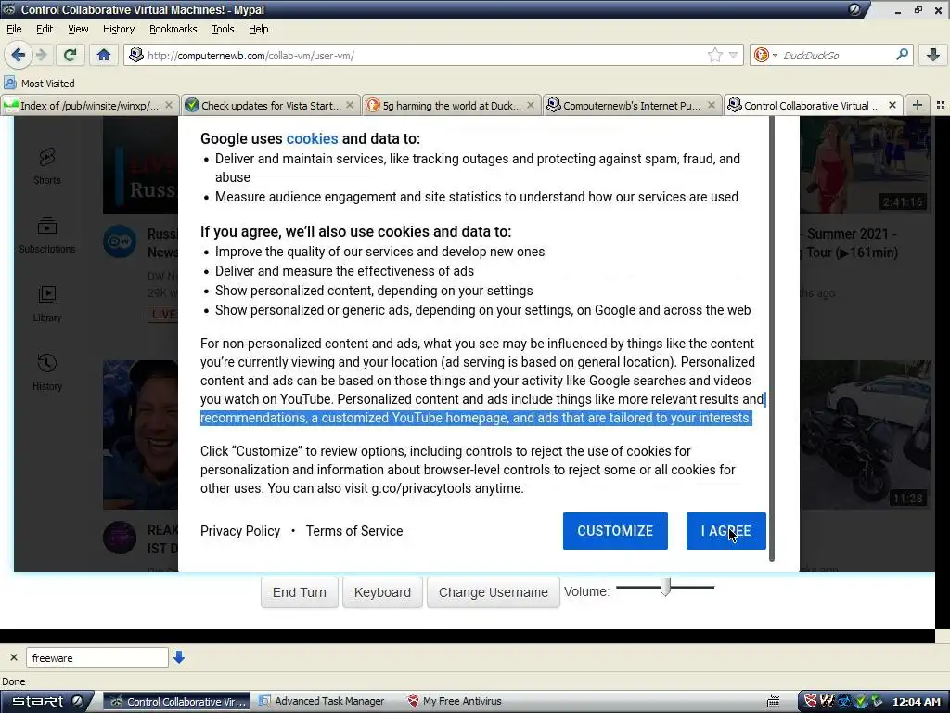The height and width of the screenshot is (713, 950).
Task: Open My Free Antivirus from taskbar
Action: pos(455,702)
